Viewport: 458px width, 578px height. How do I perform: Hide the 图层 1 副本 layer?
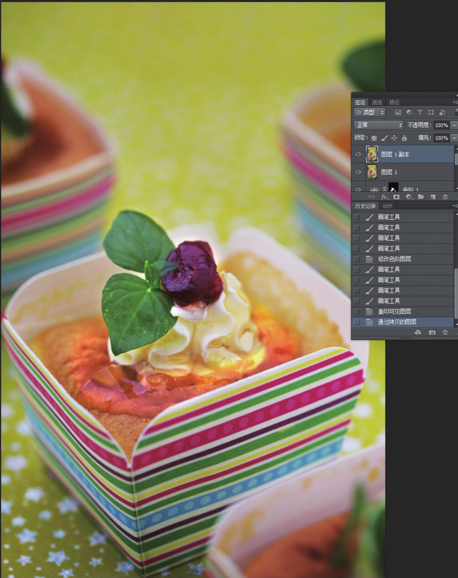pyautogui.click(x=358, y=154)
